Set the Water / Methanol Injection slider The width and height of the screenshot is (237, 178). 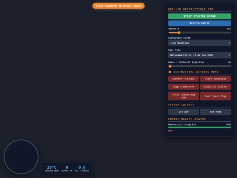click(200, 66)
